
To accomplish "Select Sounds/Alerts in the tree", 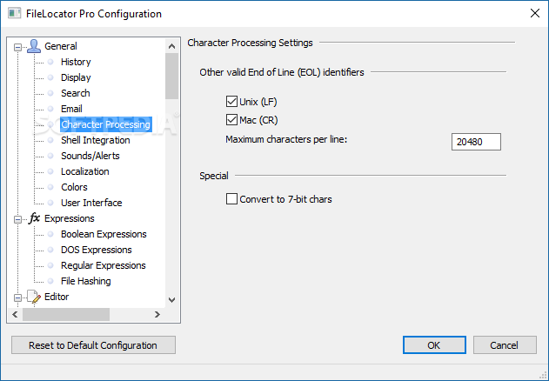I will click(x=90, y=156).
